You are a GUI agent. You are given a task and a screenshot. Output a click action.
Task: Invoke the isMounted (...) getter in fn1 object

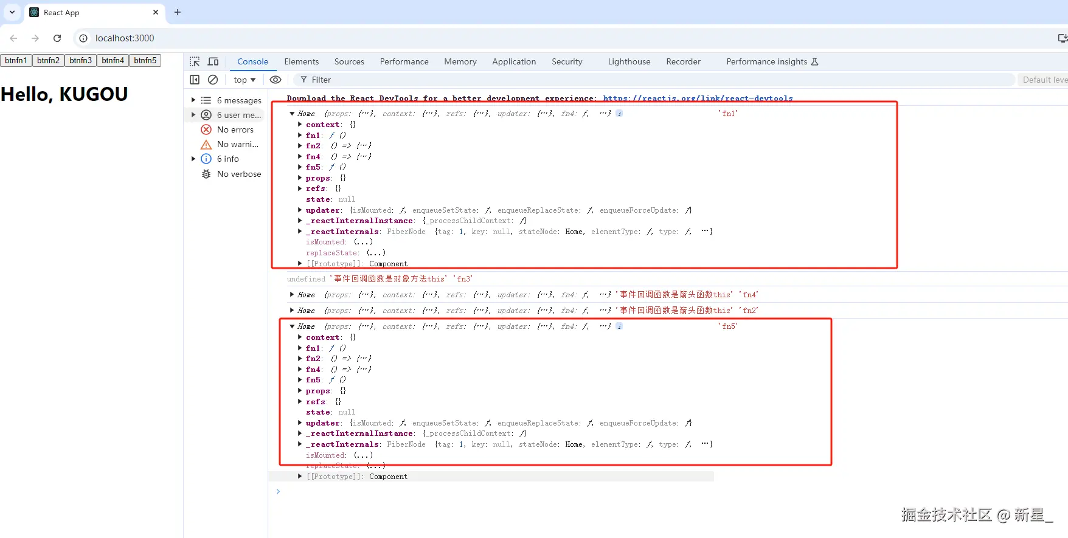coord(363,242)
